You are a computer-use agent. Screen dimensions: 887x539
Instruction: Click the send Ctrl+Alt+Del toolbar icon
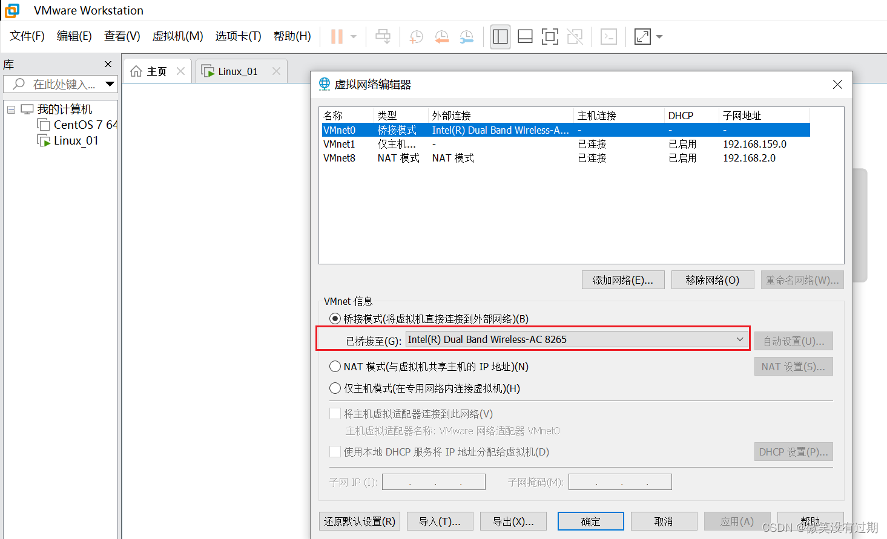point(383,37)
